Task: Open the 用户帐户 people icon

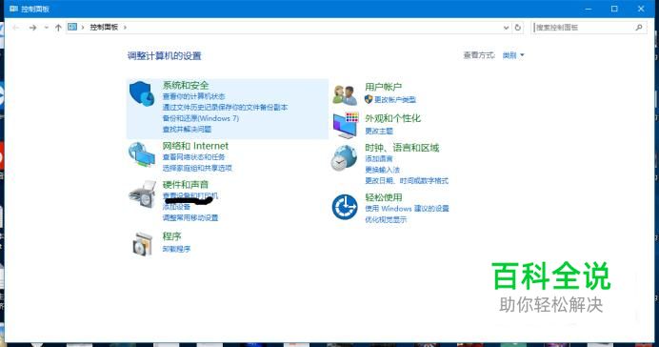Action: (x=345, y=94)
